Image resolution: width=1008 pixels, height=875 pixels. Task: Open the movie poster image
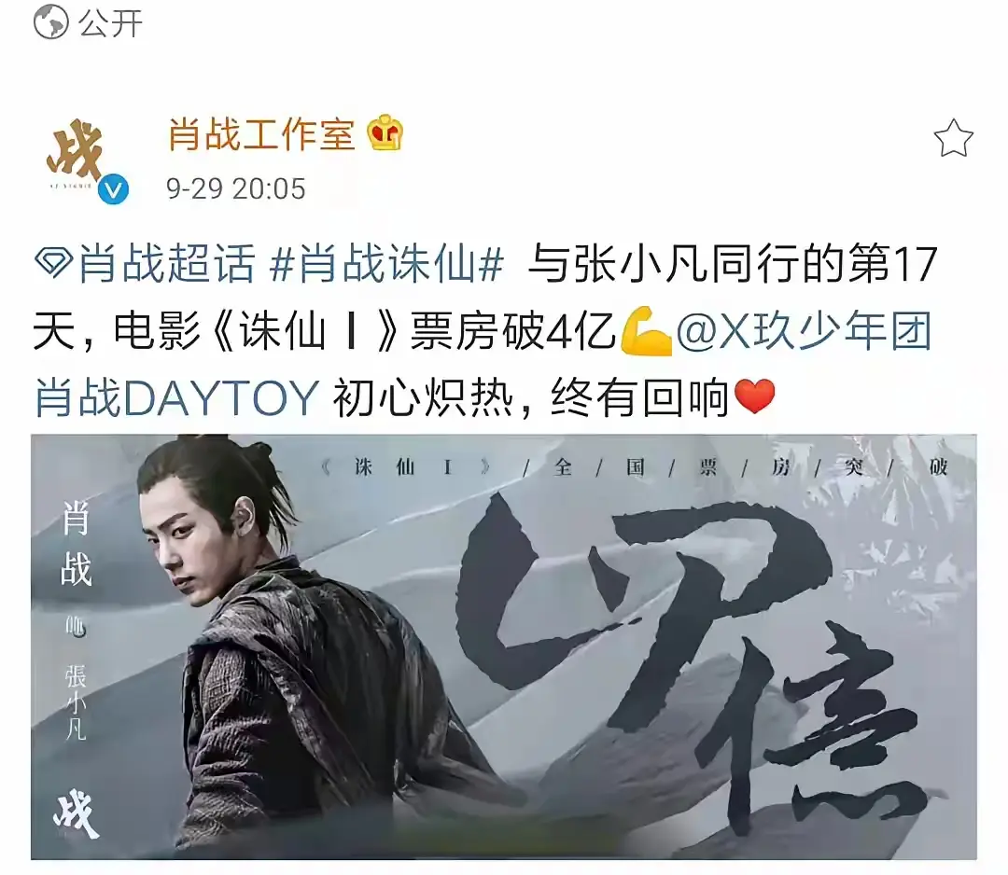pos(504,647)
